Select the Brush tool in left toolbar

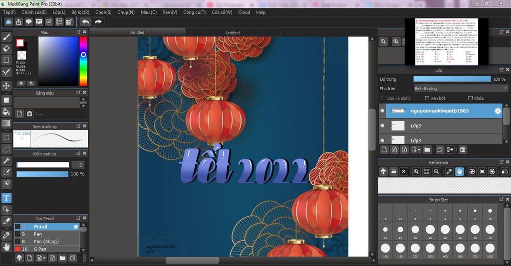click(x=6, y=37)
